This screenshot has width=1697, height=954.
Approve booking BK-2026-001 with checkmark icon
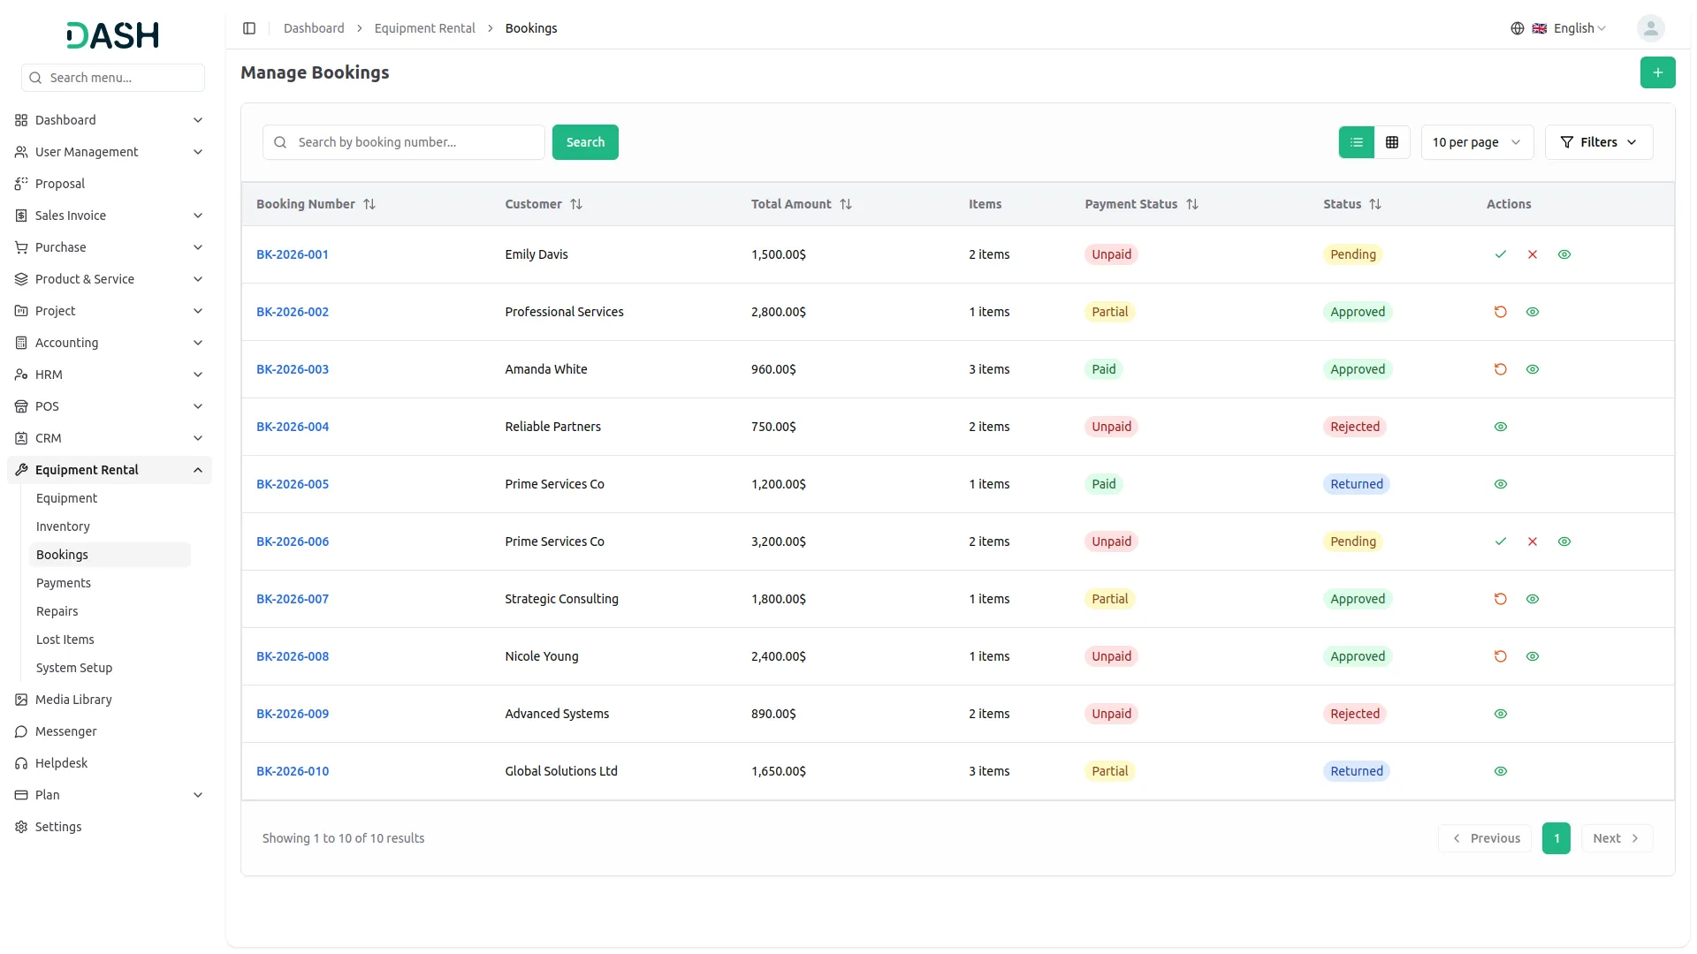(x=1500, y=254)
